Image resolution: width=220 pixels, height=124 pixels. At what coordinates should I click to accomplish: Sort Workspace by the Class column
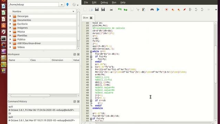pos(40,60)
